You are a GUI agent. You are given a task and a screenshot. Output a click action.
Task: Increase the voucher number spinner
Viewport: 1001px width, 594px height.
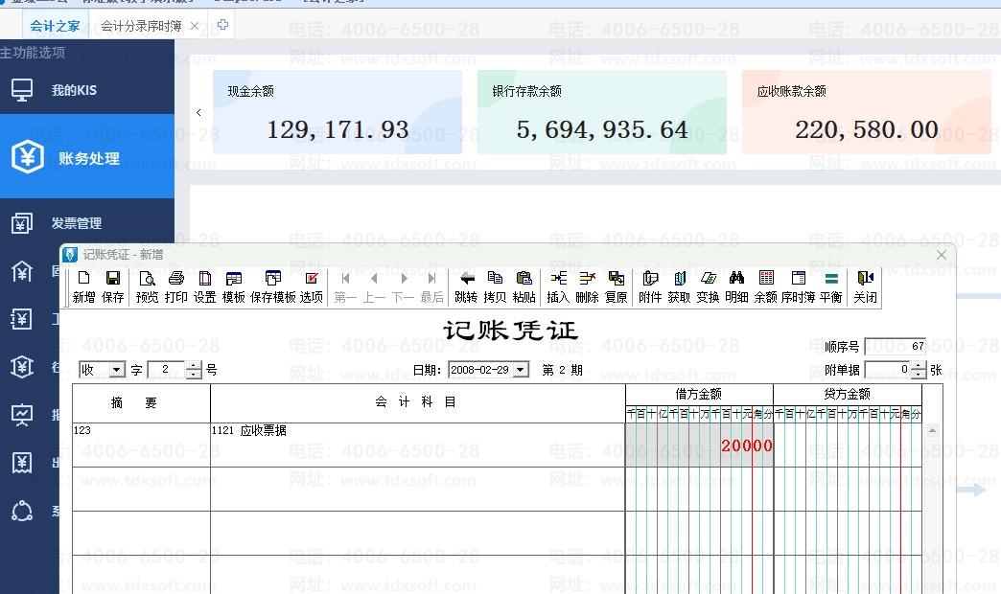[x=195, y=366]
